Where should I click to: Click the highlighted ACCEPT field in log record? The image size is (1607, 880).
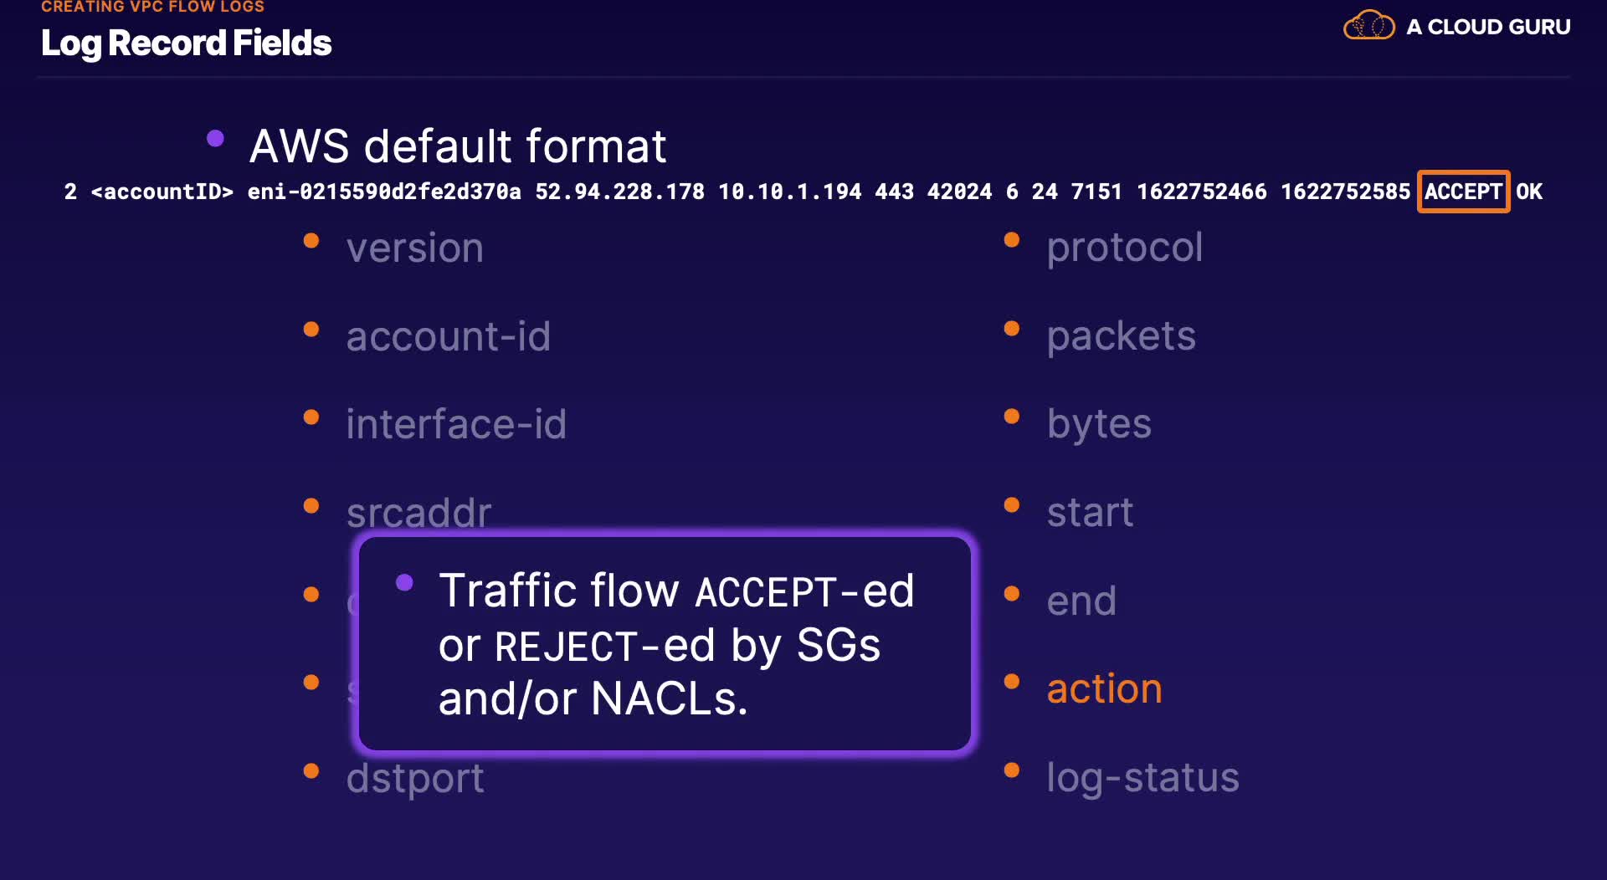tap(1463, 192)
